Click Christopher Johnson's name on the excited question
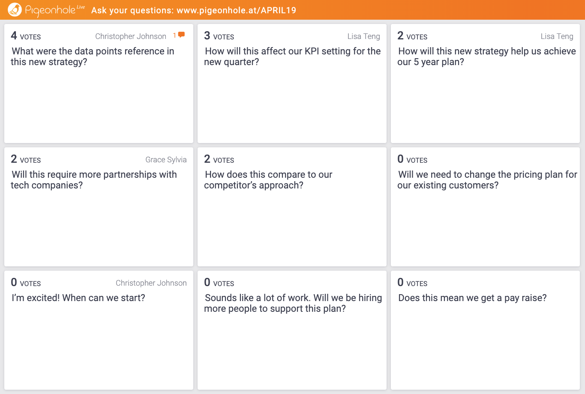Screen dimensions: 585x394 [x=151, y=283]
